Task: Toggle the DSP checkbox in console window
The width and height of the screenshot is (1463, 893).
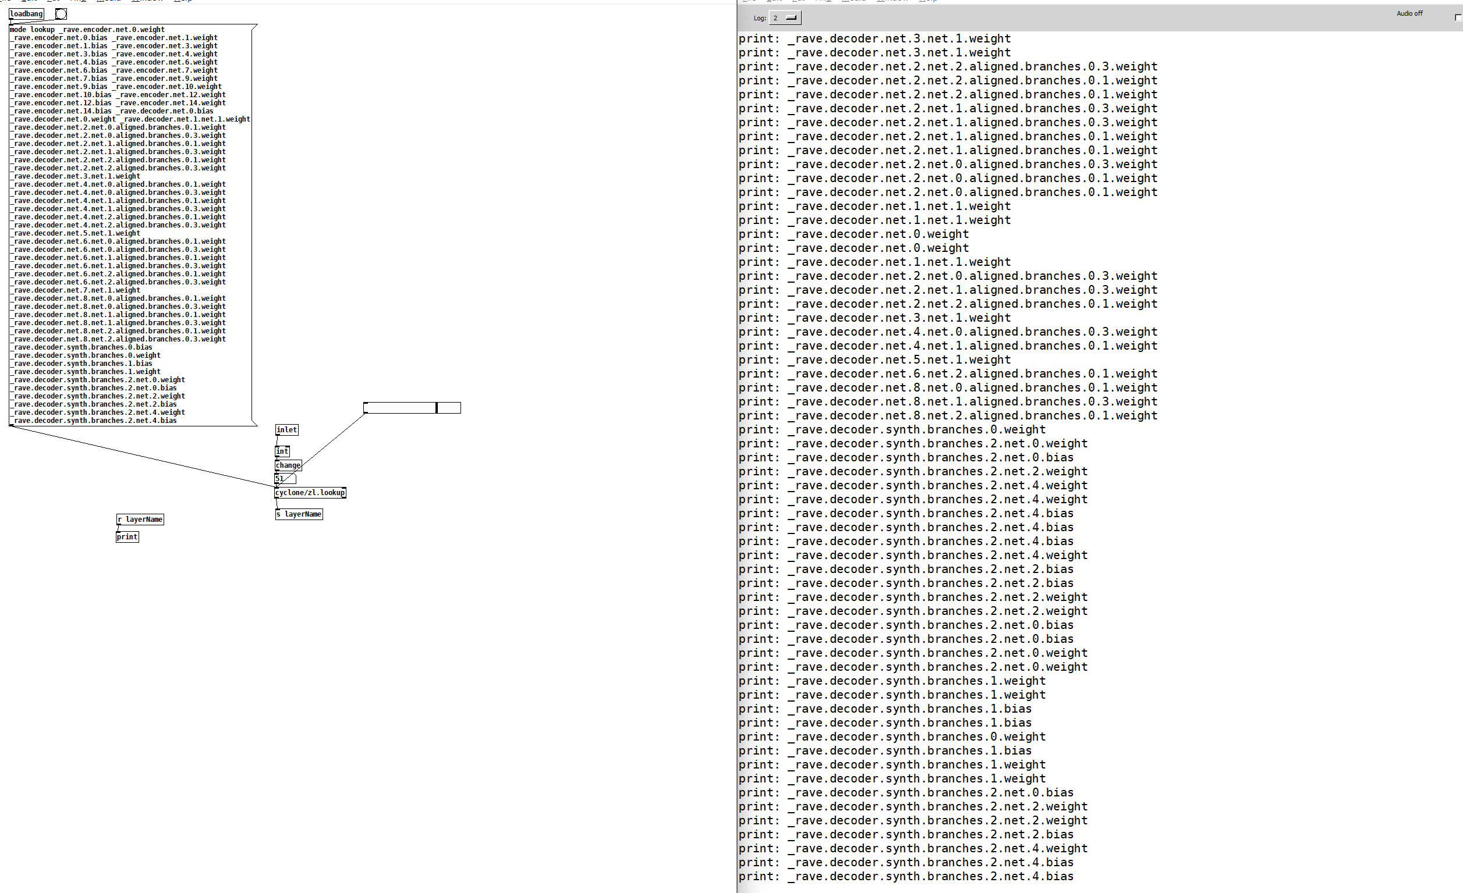Action: pos(1458,18)
